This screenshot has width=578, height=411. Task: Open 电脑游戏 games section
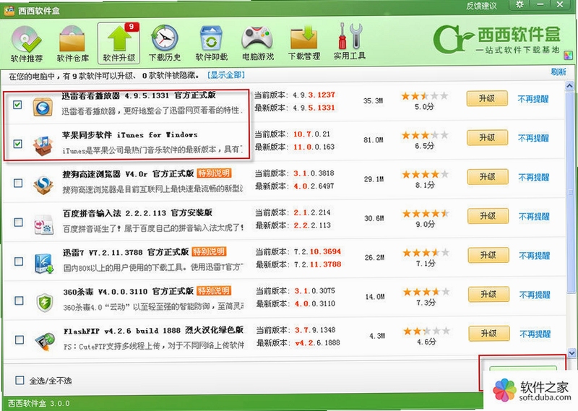258,43
